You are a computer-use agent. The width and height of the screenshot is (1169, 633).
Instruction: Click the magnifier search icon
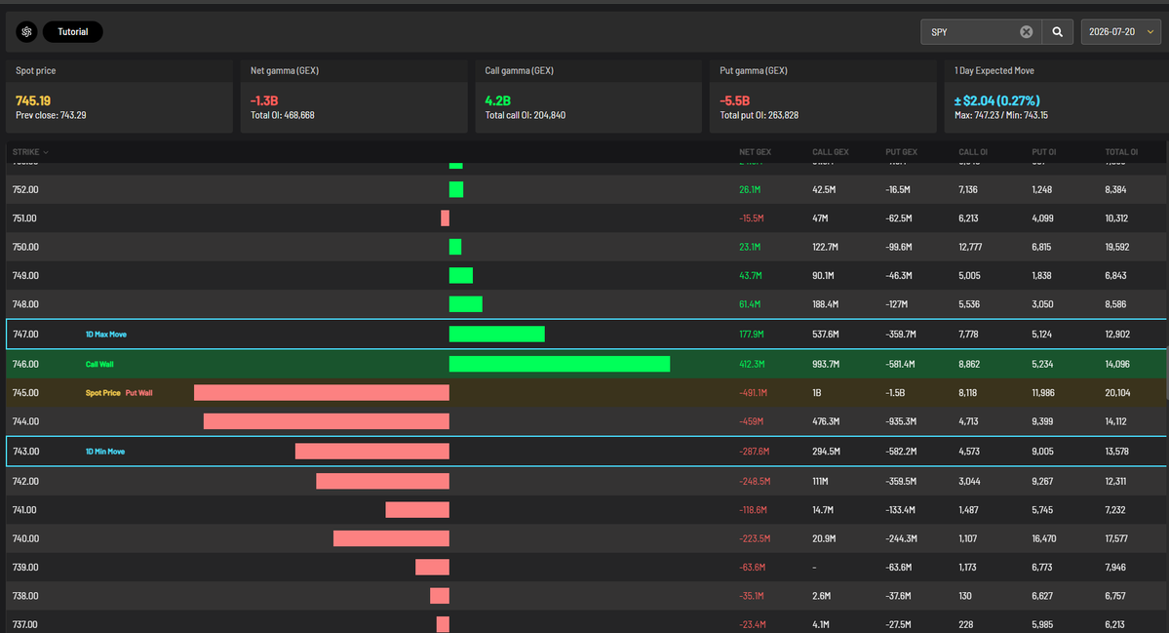(x=1057, y=32)
